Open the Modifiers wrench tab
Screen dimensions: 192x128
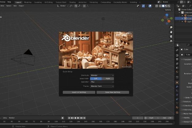tap(177, 87)
